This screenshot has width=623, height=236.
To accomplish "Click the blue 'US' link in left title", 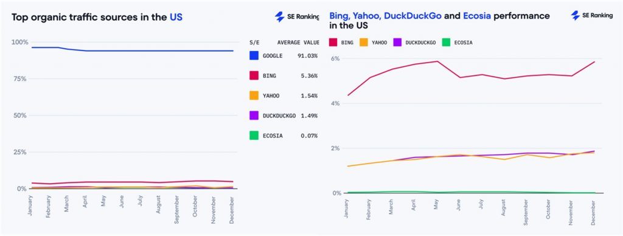I will (x=176, y=17).
